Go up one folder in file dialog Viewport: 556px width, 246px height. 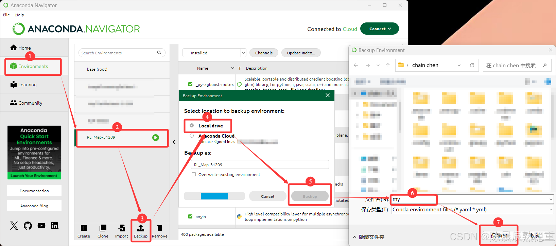coord(388,65)
